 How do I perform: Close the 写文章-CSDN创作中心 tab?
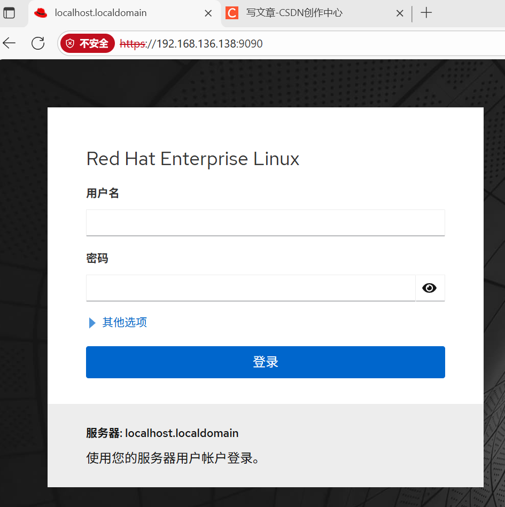pyautogui.click(x=400, y=13)
